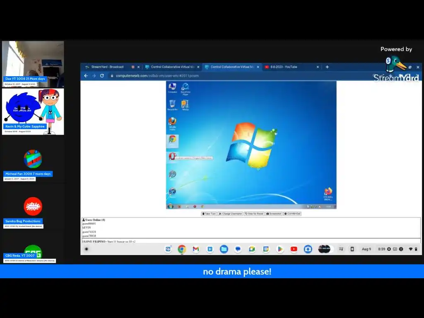This screenshot has height=318, width=424.
Task: Close the 8-8-2023 - YouTube tab
Action: tap(318, 67)
